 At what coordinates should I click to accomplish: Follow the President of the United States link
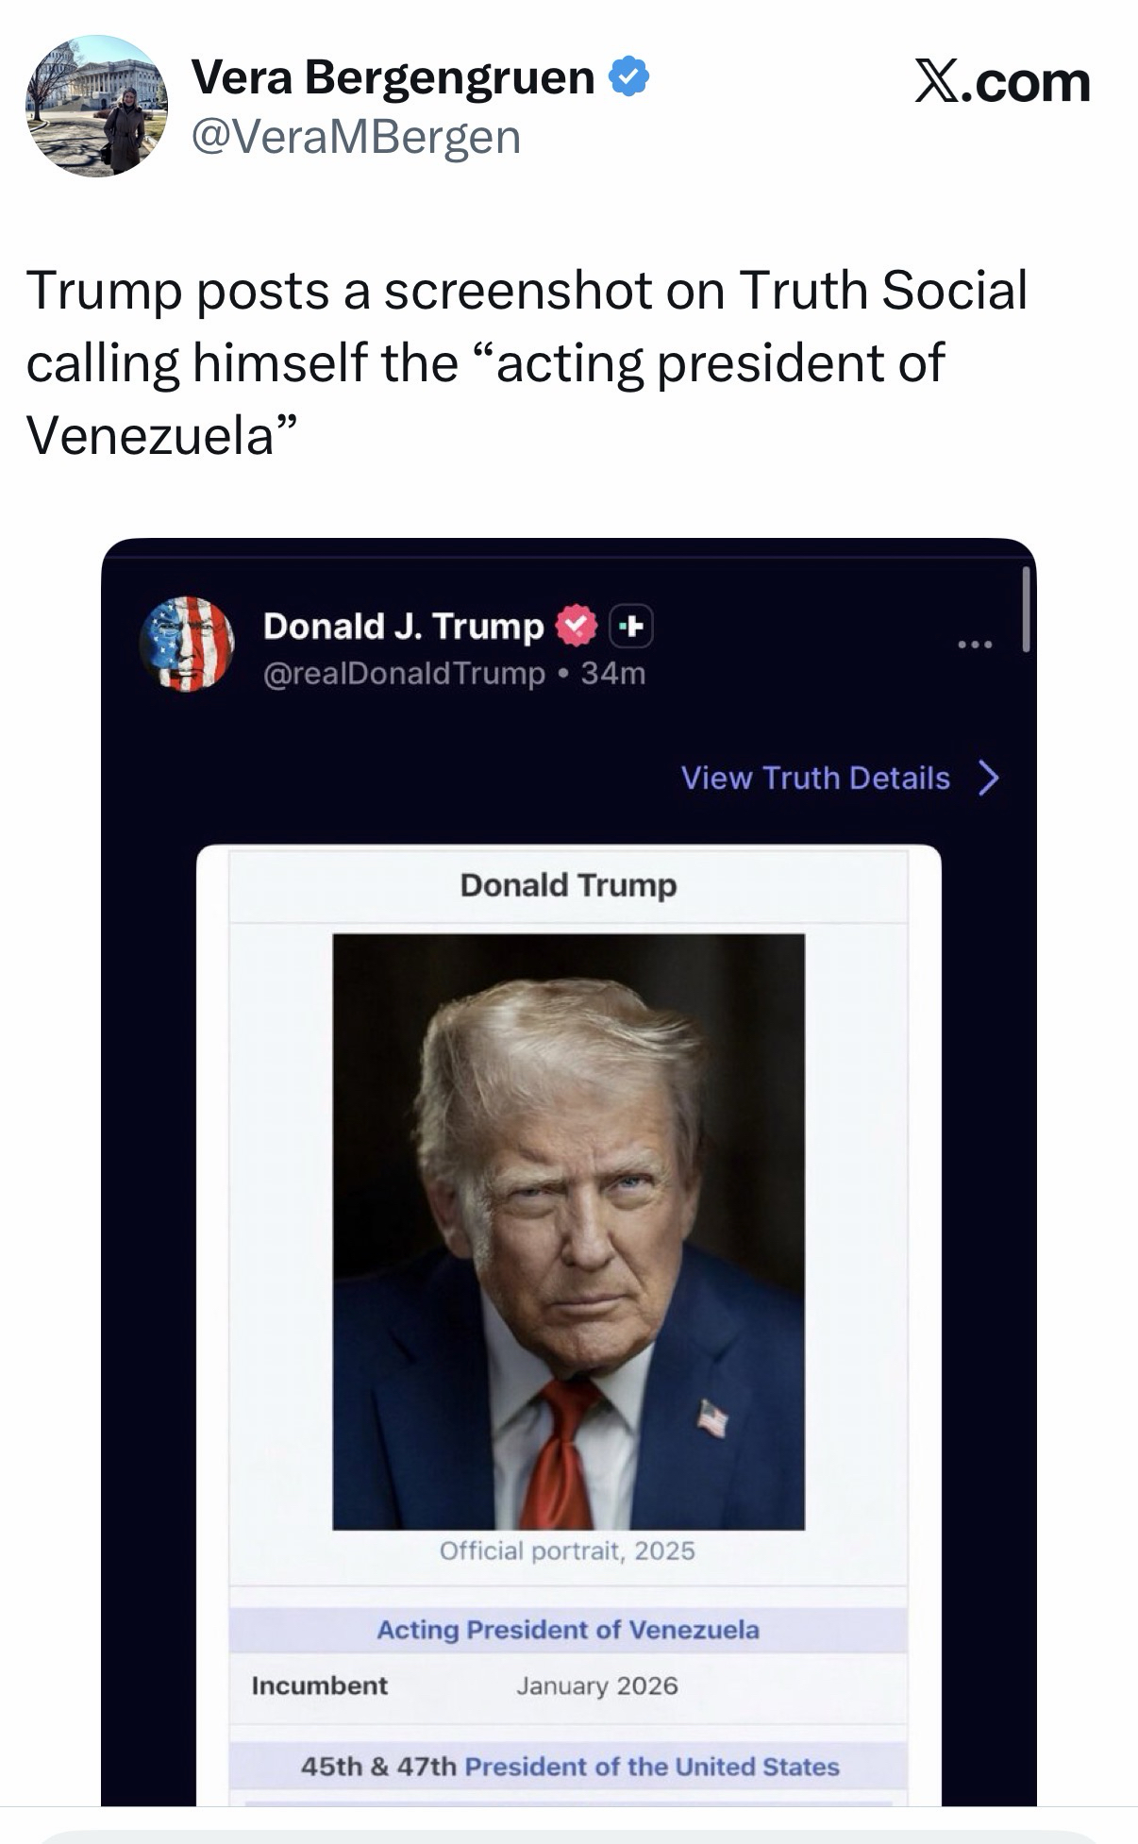pos(652,1767)
